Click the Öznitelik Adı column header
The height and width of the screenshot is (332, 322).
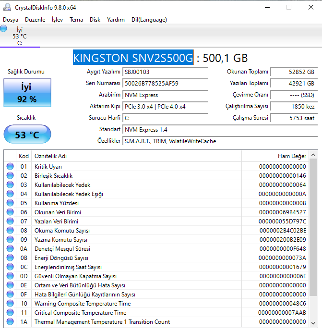point(136,156)
